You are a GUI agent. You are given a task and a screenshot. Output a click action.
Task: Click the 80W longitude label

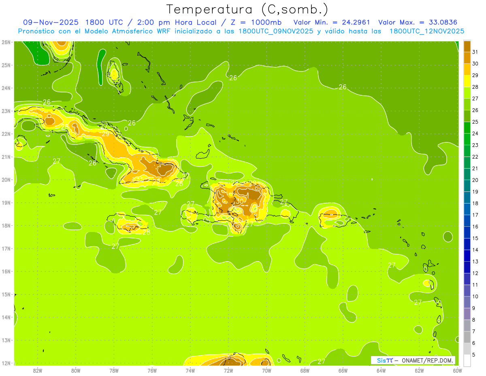coord(76,370)
